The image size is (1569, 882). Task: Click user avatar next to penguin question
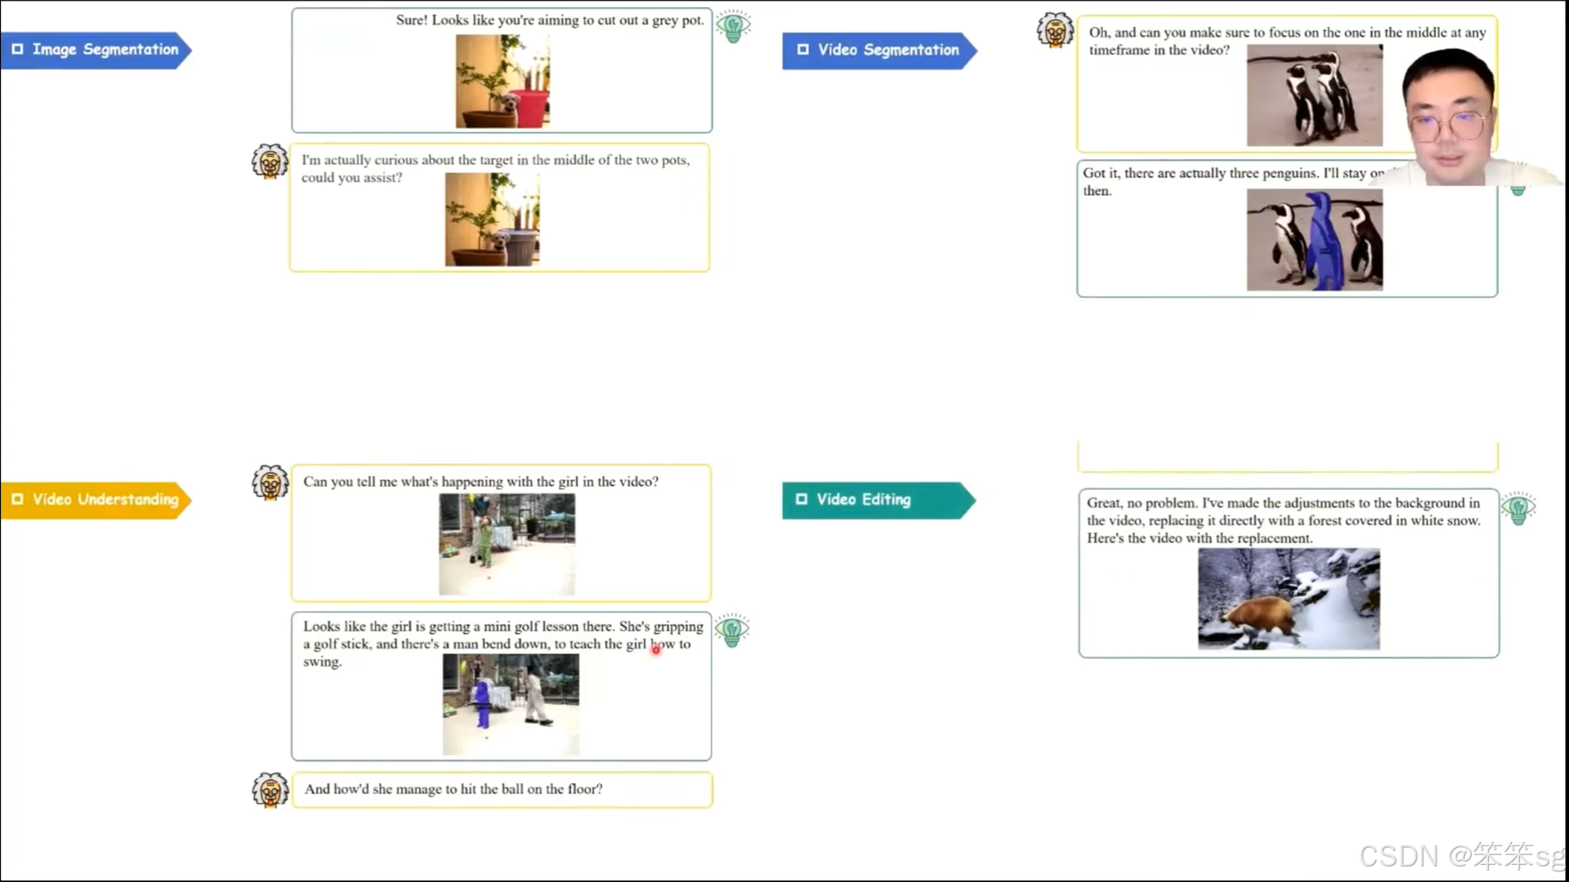[1055, 31]
